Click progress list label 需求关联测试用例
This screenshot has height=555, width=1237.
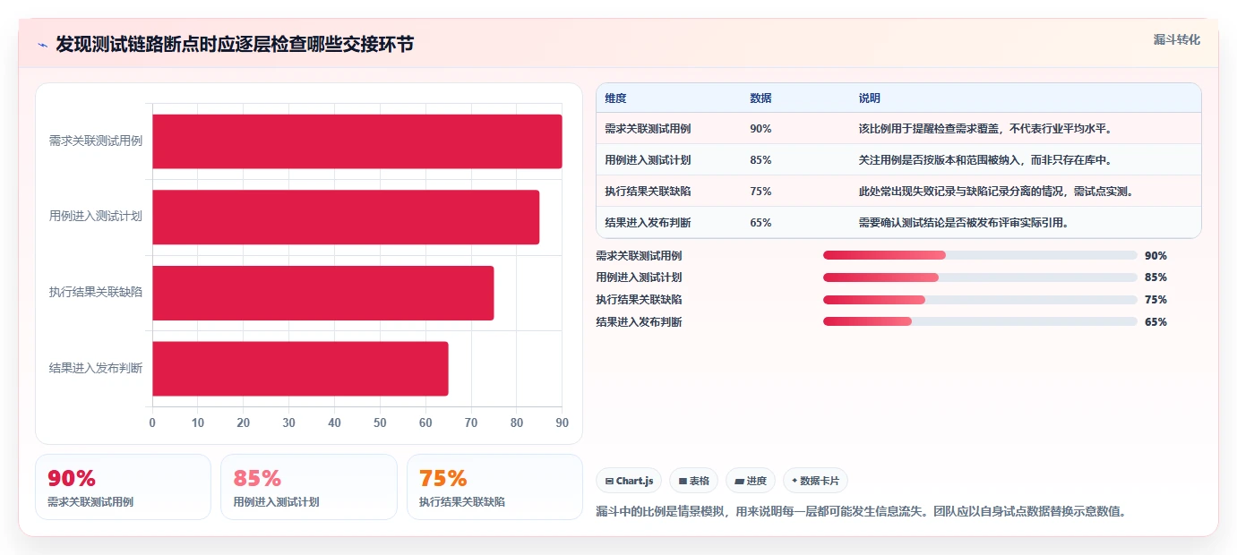[x=639, y=255]
